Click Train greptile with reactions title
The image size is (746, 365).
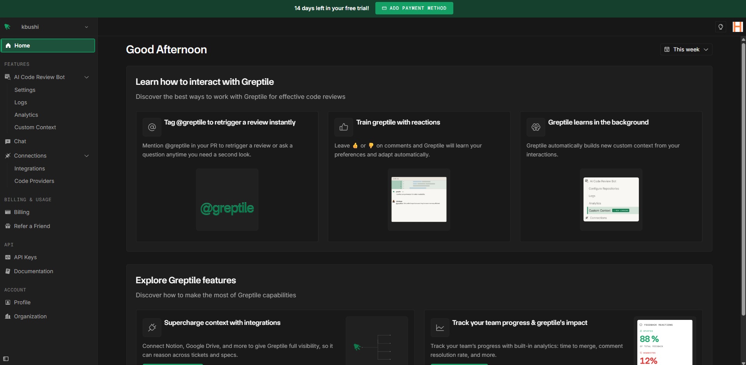tap(398, 122)
